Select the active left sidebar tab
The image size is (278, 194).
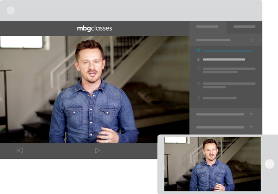tap(208, 27)
